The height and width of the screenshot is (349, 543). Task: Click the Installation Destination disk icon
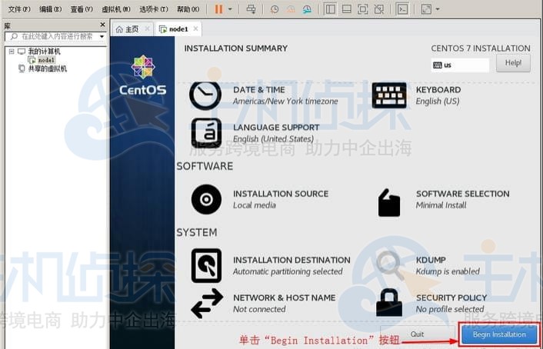click(205, 265)
